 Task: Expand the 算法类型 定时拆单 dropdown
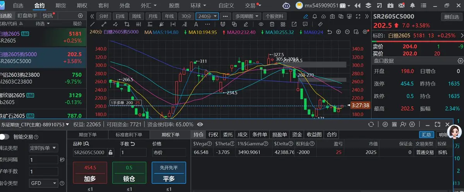click(x=43, y=148)
